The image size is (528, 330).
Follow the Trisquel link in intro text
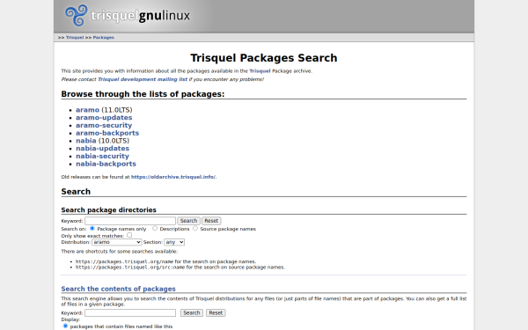260,71
